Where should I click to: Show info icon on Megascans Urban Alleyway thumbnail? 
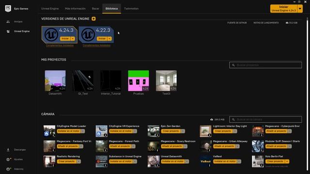coord(210,150)
